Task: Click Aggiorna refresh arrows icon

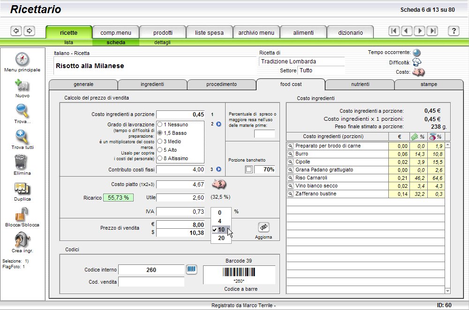Action: pyautogui.click(x=264, y=227)
